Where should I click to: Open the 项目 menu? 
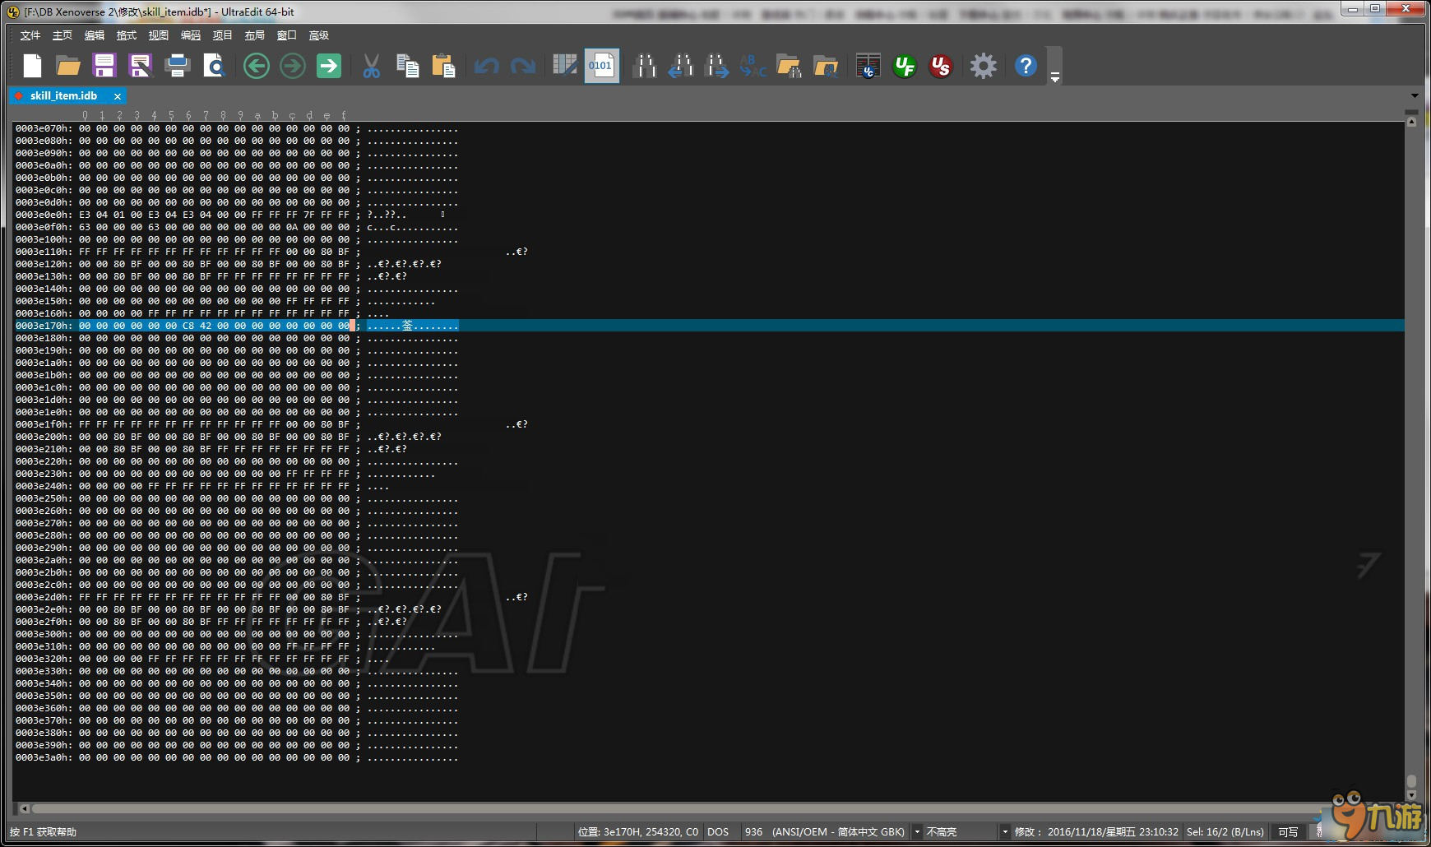coord(223,35)
